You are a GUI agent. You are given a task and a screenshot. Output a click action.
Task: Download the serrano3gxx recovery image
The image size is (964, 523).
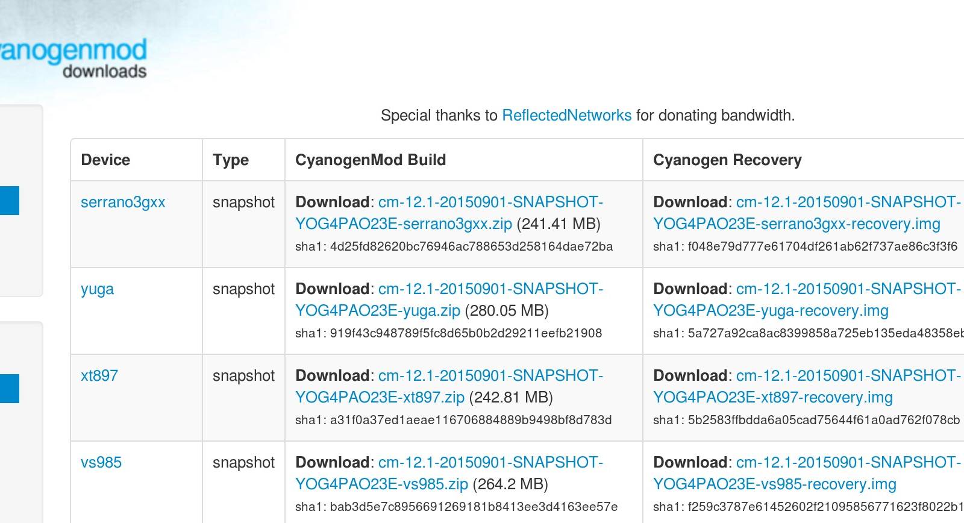(807, 213)
